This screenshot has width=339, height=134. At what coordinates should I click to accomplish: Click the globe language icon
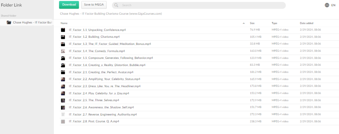(x=327, y=5)
